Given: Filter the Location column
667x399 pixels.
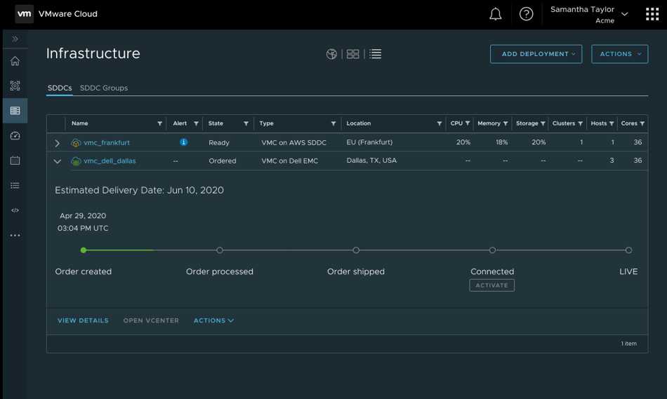Looking at the screenshot, I should click(439, 123).
